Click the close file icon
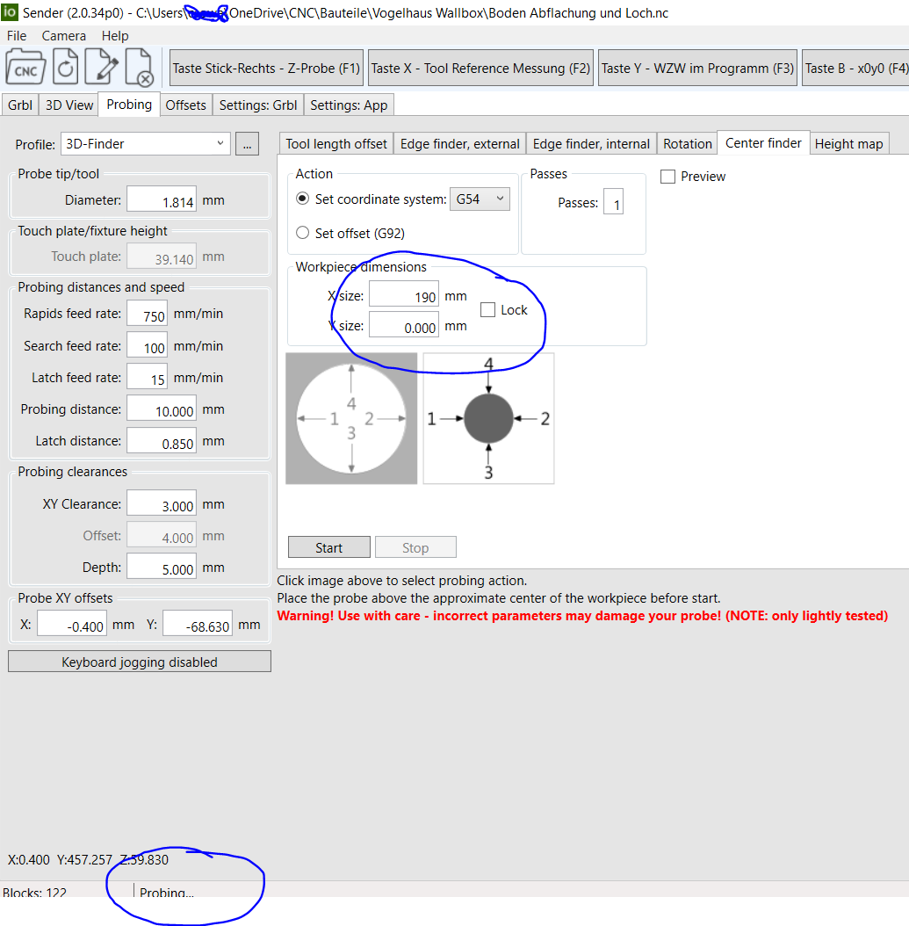The width and height of the screenshot is (909, 926). [140, 67]
